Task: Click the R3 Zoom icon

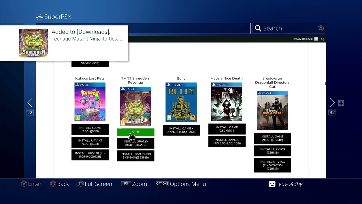Action: (x=126, y=184)
